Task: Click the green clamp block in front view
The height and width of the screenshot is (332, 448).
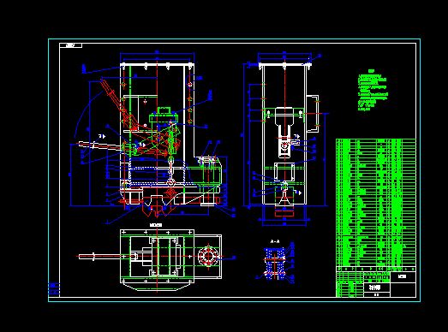Action: click(164, 115)
